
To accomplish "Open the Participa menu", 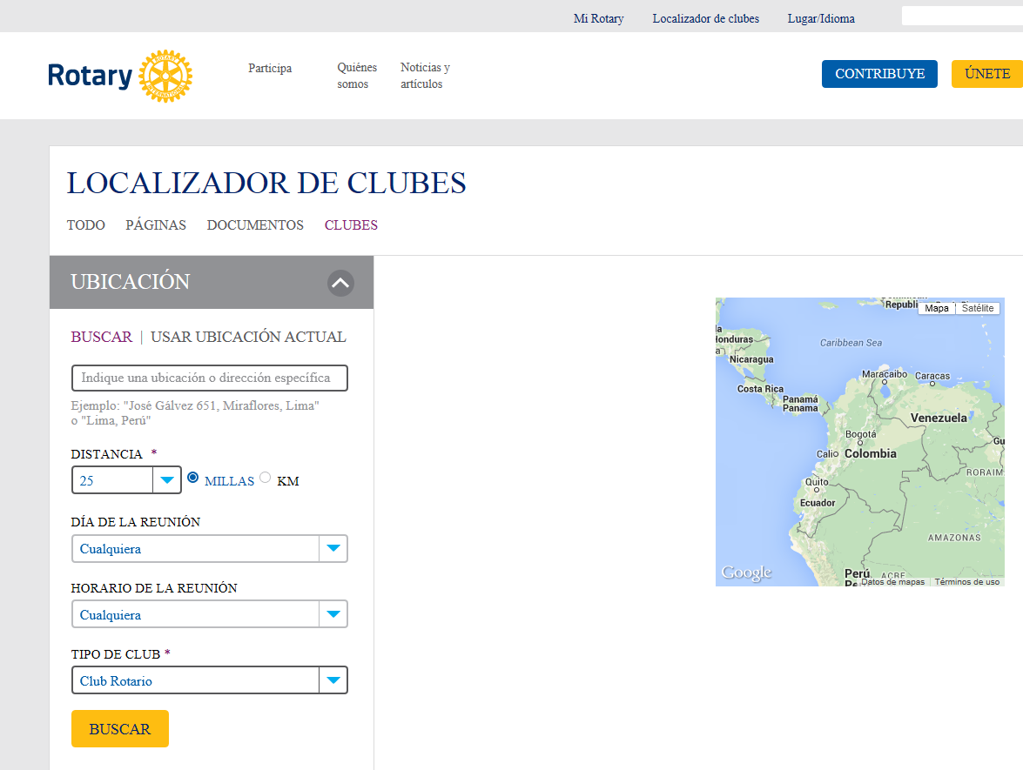I will [x=270, y=68].
